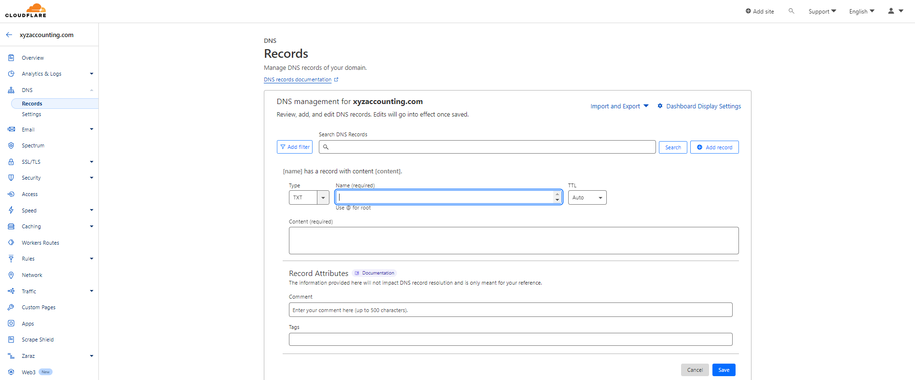This screenshot has height=380, width=915.
Task: Open the Import and Export dropdown
Action: tap(619, 106)
